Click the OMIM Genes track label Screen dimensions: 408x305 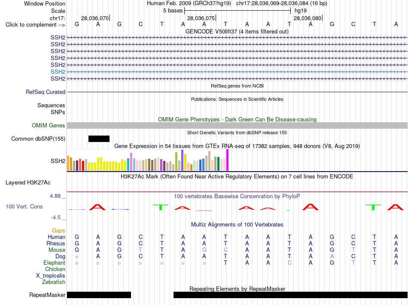pos(48,126)
